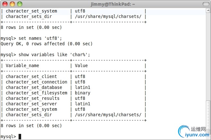Click the bottom "8 rows in set" message
Image resolution: width=211 pixels, height=140 pixels.
(x=31, y=126)
